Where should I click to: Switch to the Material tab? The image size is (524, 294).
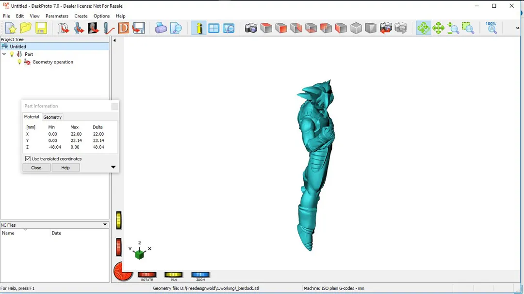click(x=32, y=117)
